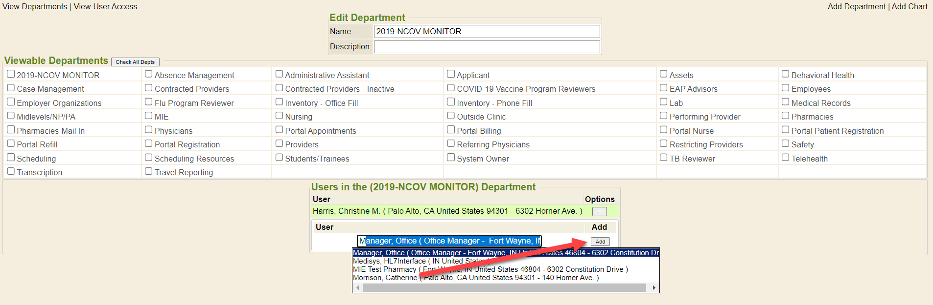Click the Add Chart link

tap(909, 6)
